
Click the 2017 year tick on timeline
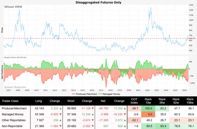tap(101, 90)
